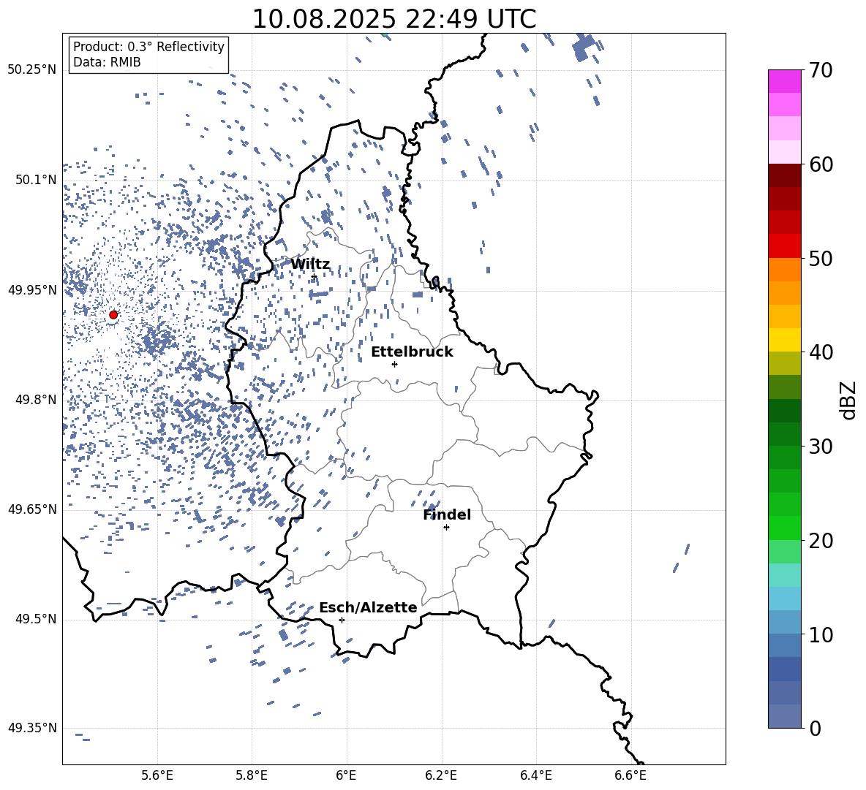Click the 6°E longitude label

click(346, 775)
